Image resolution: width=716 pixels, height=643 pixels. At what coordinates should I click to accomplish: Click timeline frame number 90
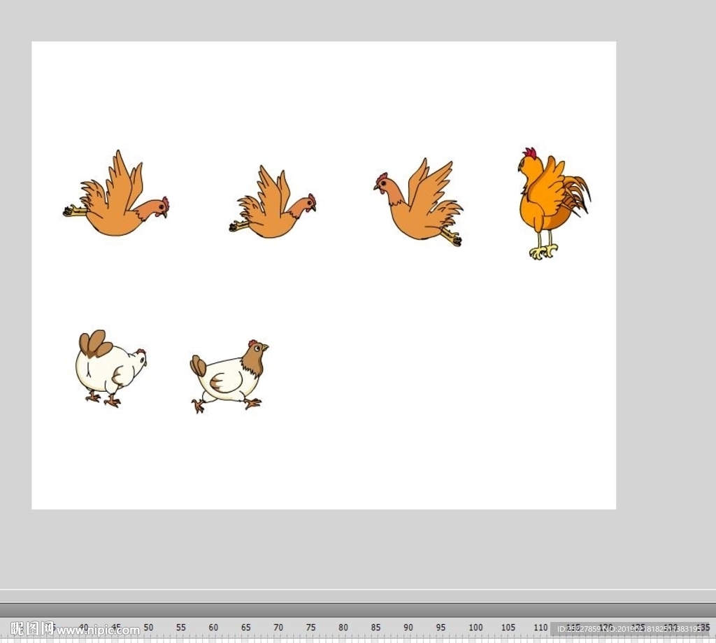click(408, 628)
